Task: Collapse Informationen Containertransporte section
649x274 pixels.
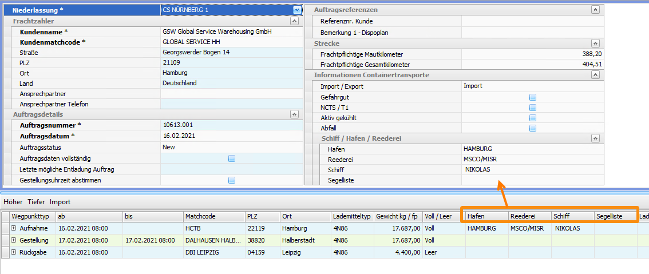Action: (x=595, y=75)
